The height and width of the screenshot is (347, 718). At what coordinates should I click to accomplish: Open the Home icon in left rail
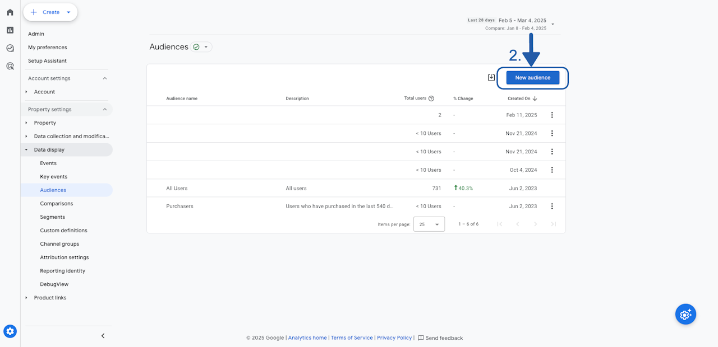point(10,12)
